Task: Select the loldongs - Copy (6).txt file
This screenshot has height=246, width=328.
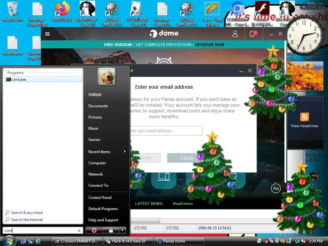Action: [37, 14]
